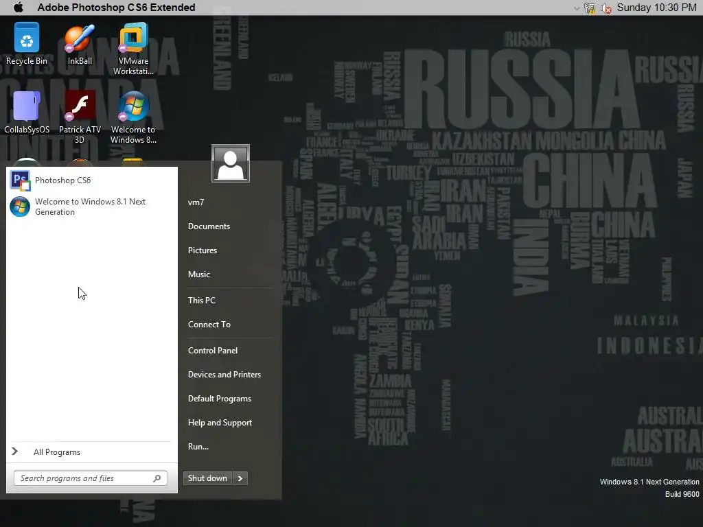Select the Patrick ATV 3D Flash shortcut
Image resolution: width=703 pixels, height=527 pixels.
pos(80,117)
